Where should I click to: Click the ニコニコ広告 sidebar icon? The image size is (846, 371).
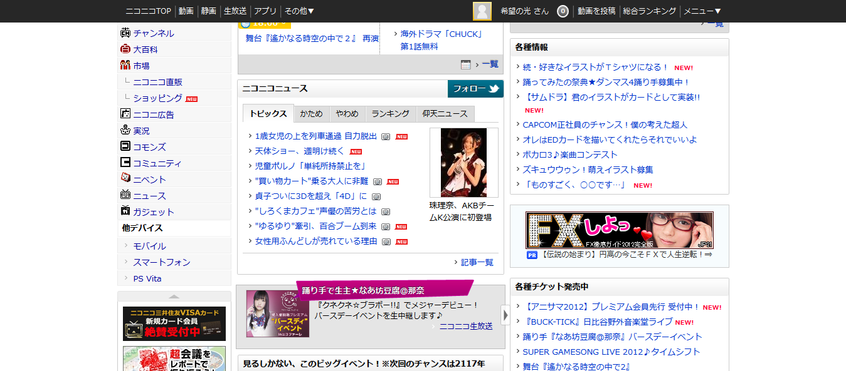[125, 114]
